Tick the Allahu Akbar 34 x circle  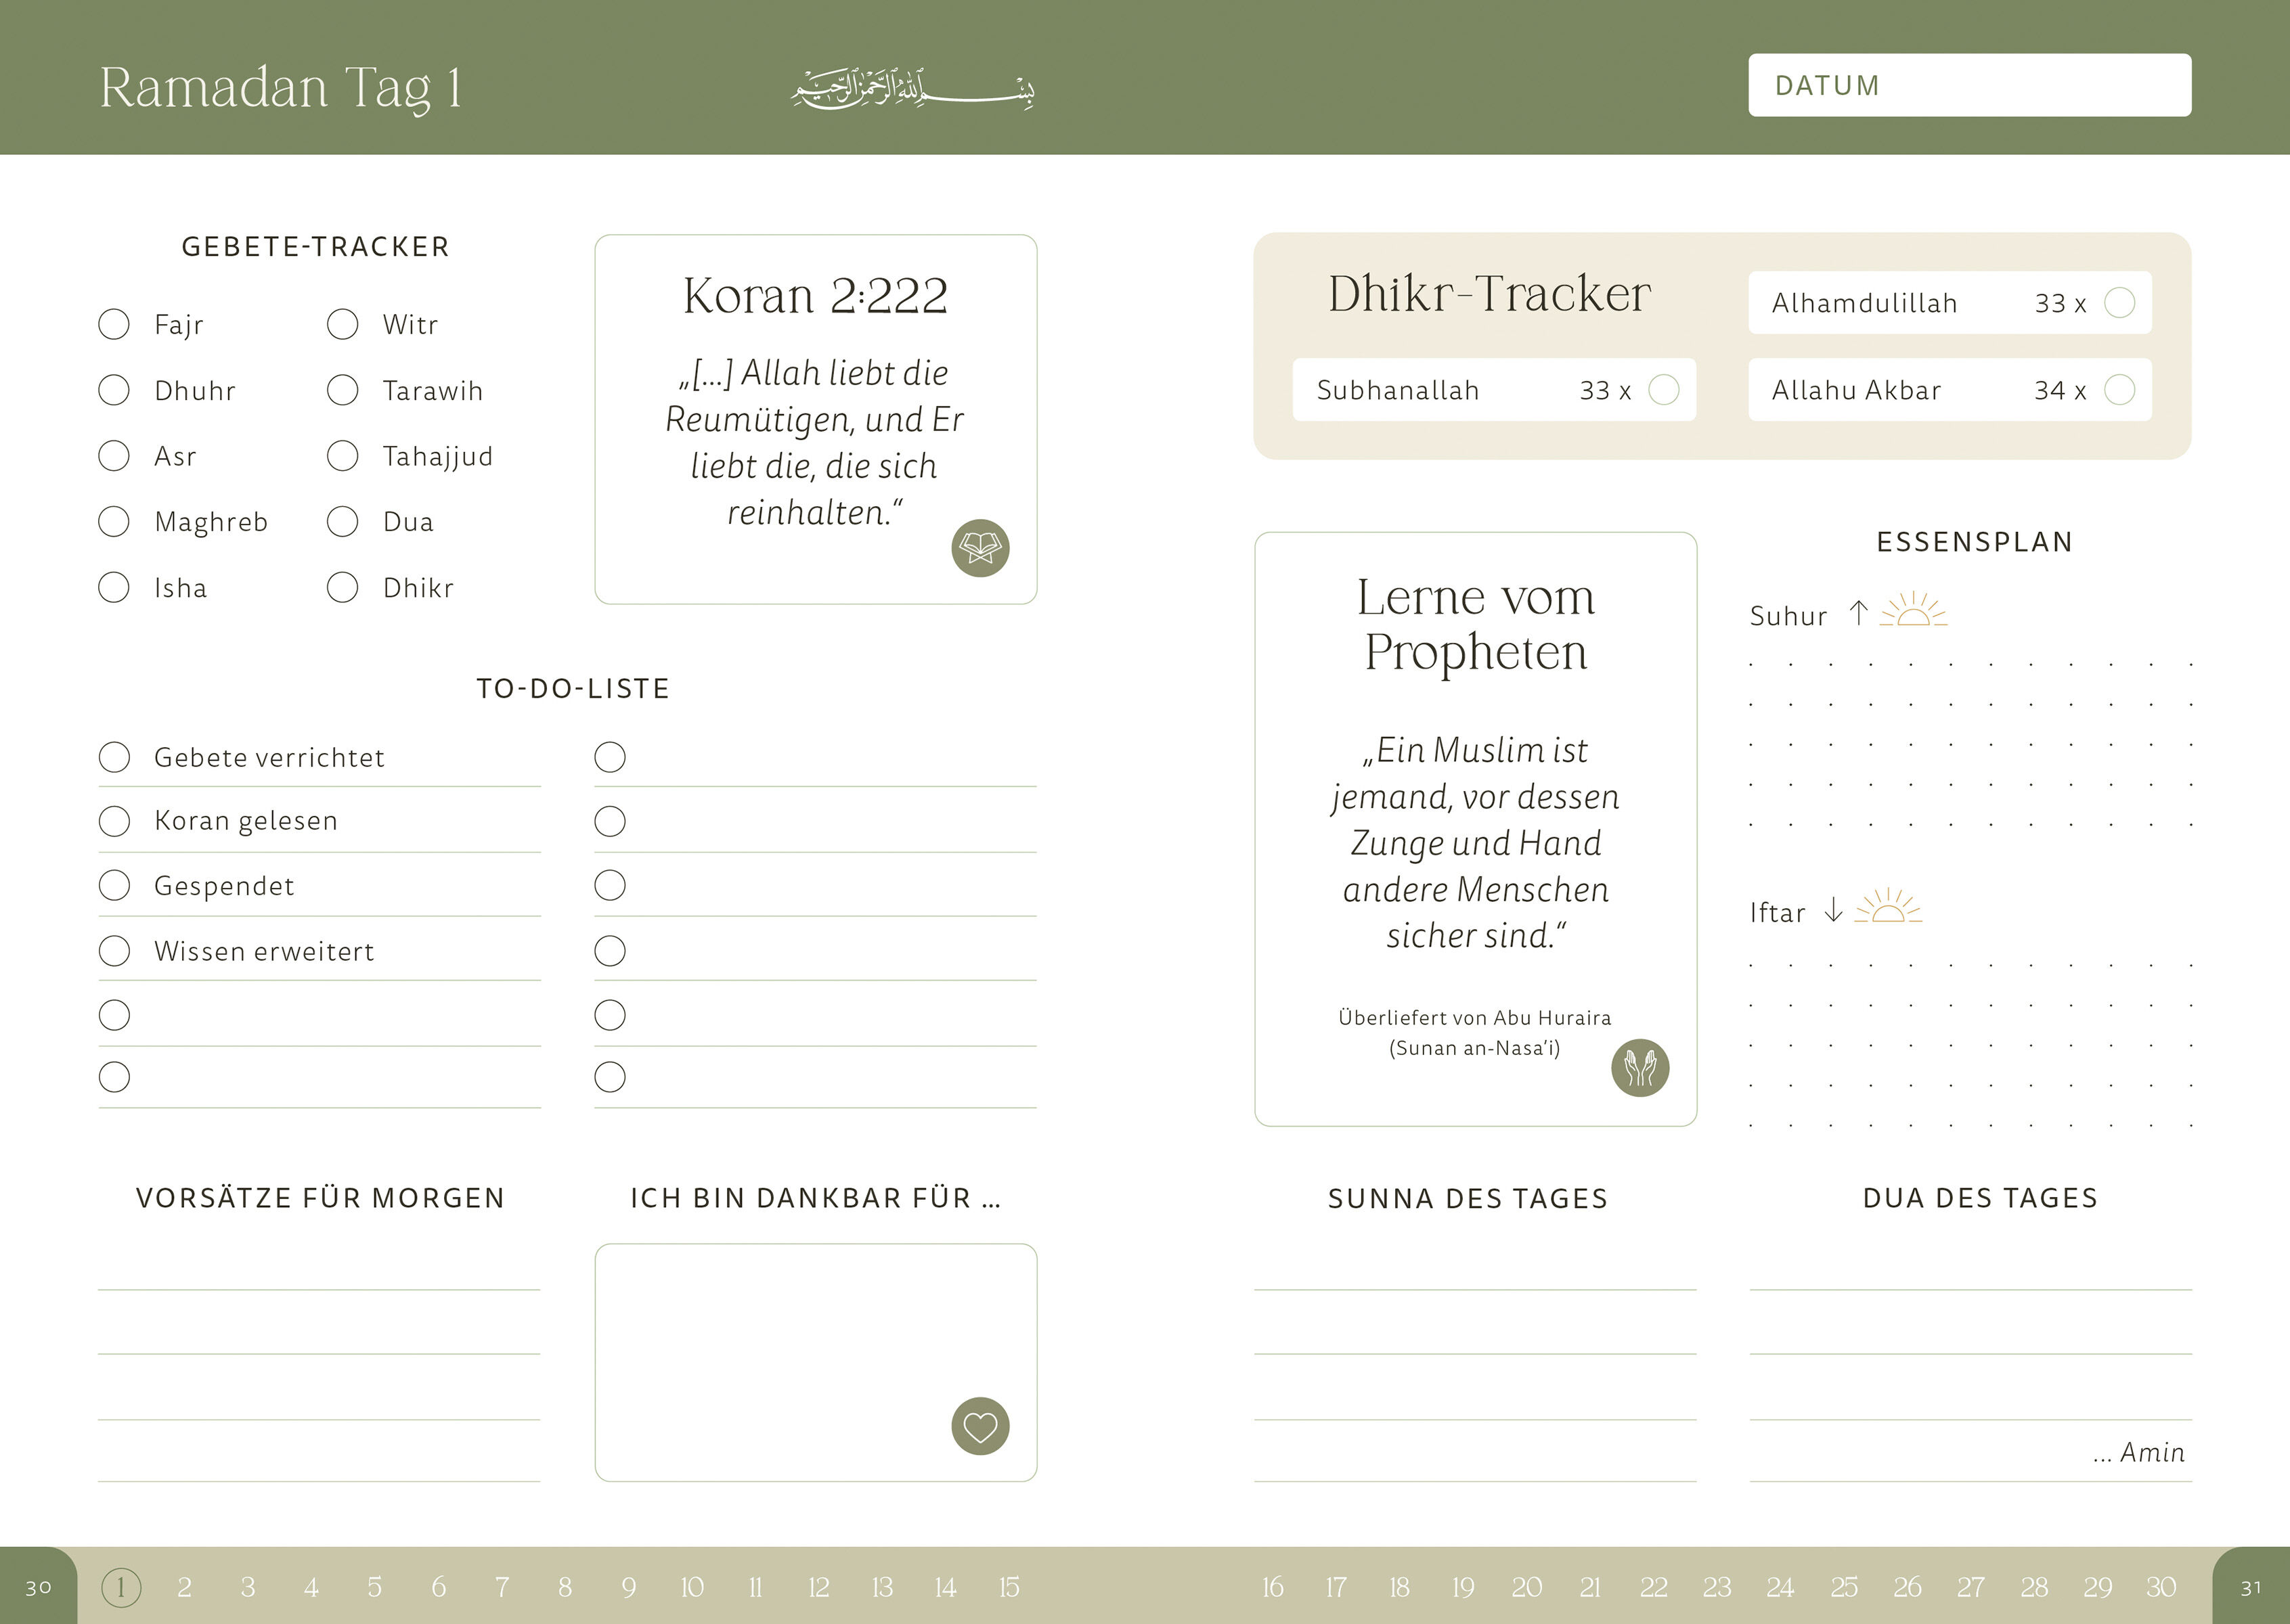click(2119, 390)
